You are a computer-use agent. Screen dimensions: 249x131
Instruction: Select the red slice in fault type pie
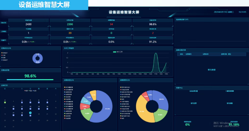coord(83,106)
